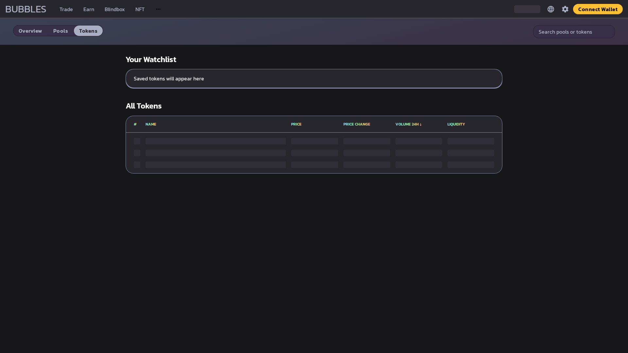Open the NFT menu item
The height and width of the screenshot is (353, 628).
140,9
